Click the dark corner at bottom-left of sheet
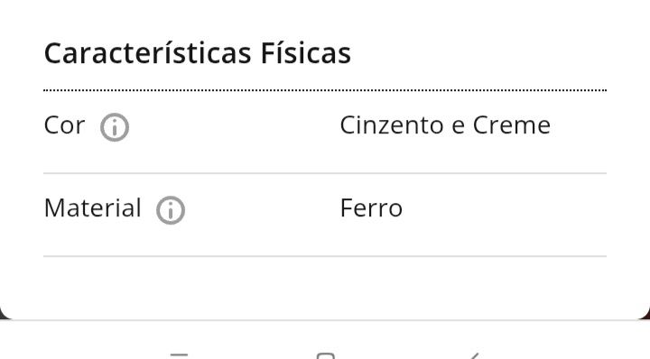This screenshot has width=650, height=359. click(5, 316)
